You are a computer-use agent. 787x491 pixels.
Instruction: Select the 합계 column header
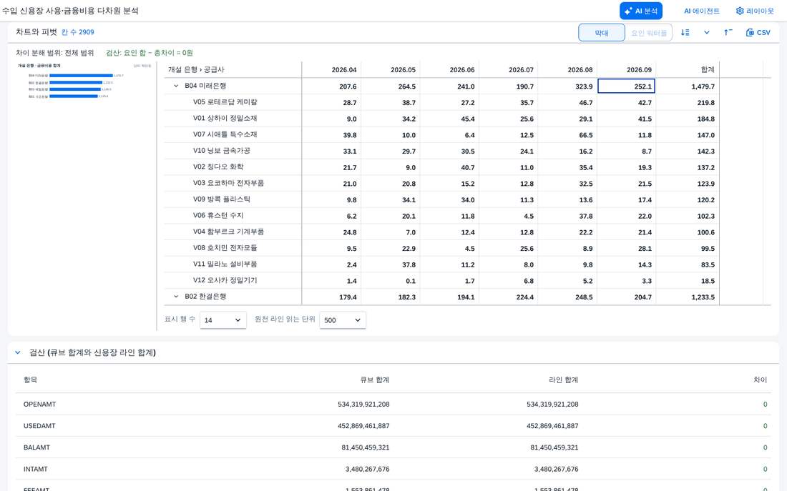click(x=708, y=70)
